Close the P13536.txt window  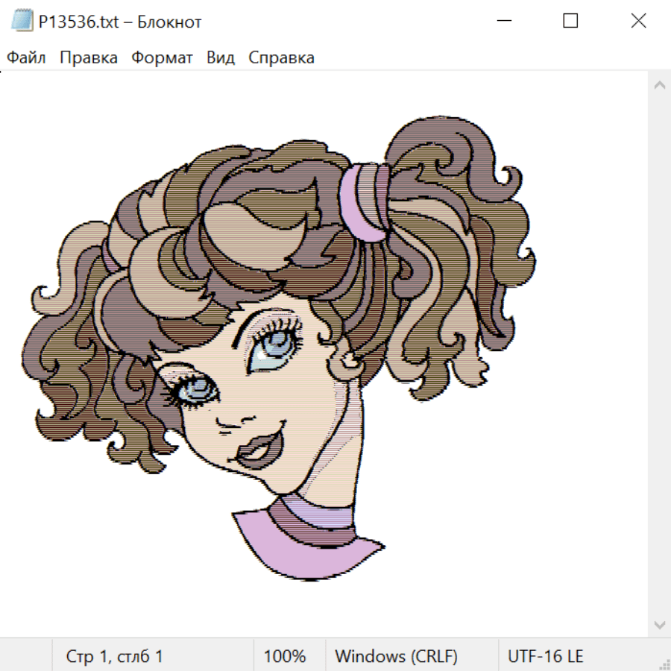pyautogui.click(x=638, y=22)
